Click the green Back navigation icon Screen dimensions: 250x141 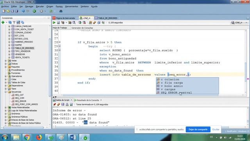(x=34, y=11)
